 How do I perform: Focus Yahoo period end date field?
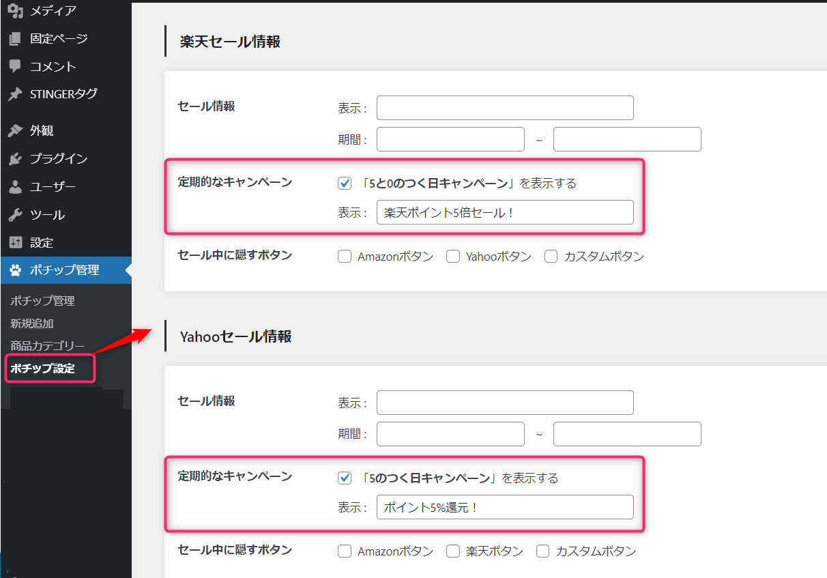[x=627, y=434]
